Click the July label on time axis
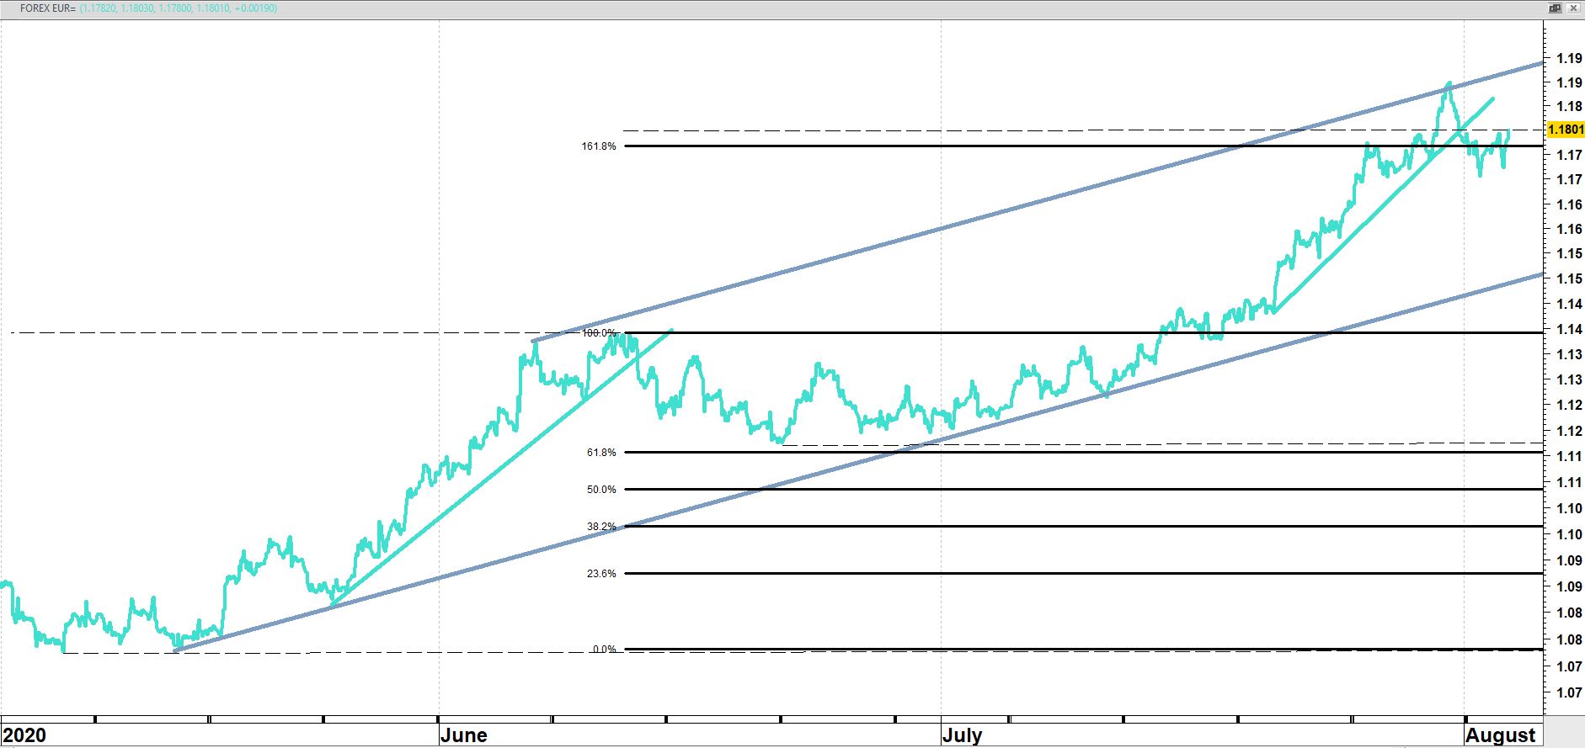The width and height of the screenshot is (1585, 748). point(962,735)
